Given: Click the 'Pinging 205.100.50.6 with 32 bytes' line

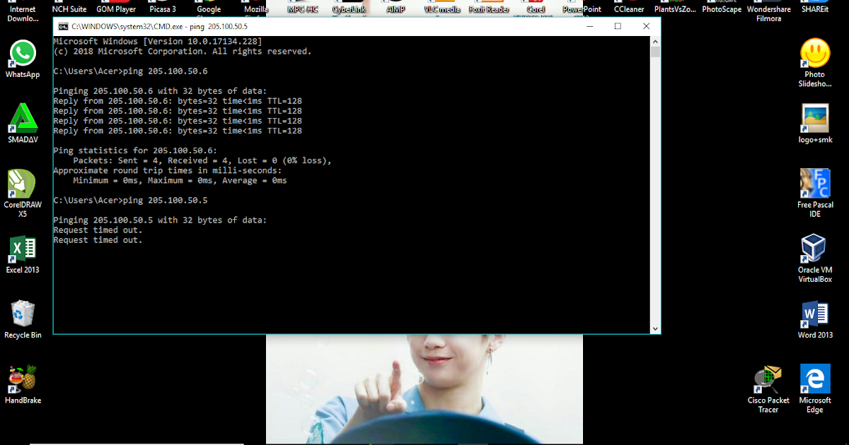Looking at the screenshot, I should click(x=161, y=91).
